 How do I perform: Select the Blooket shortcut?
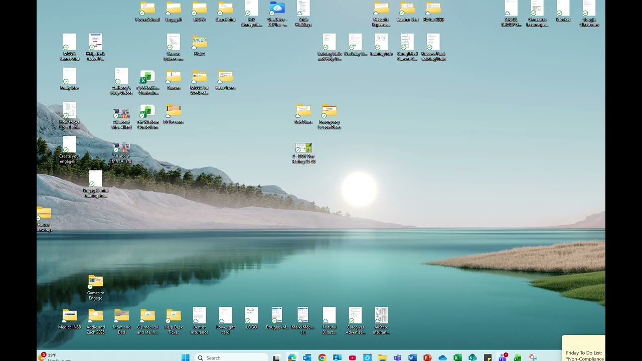[x=563, y=11]
